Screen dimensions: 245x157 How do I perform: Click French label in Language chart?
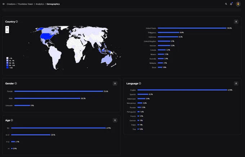tap(133, 116)
